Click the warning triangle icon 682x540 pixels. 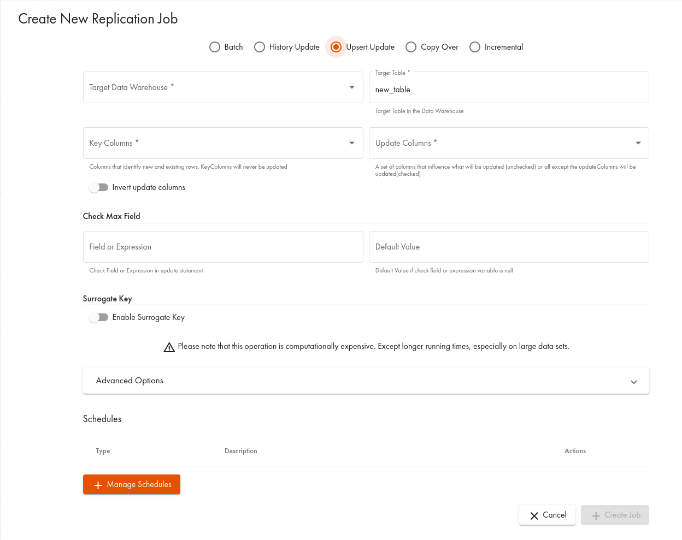[169, 347]
